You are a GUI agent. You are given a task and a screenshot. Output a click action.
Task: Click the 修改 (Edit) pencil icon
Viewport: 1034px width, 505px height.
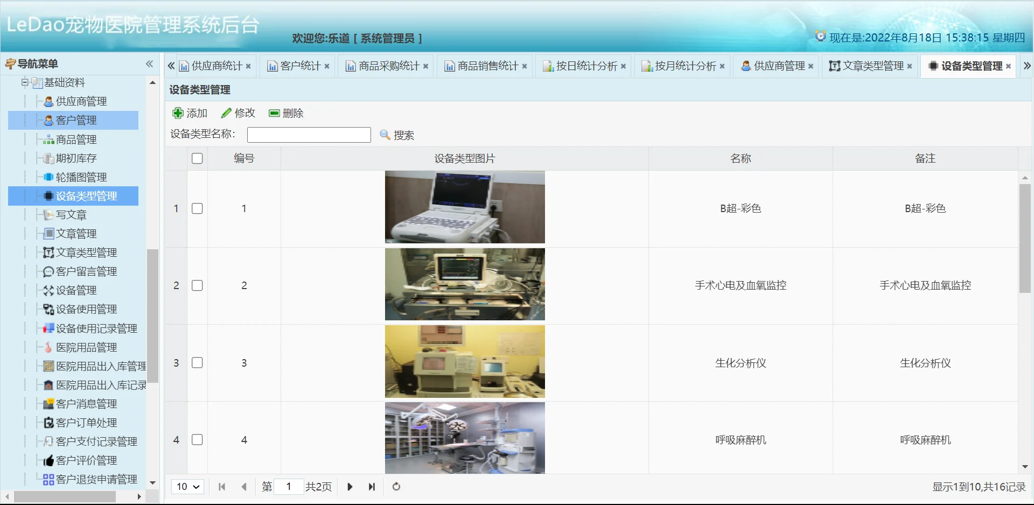[x=226, y=113]
